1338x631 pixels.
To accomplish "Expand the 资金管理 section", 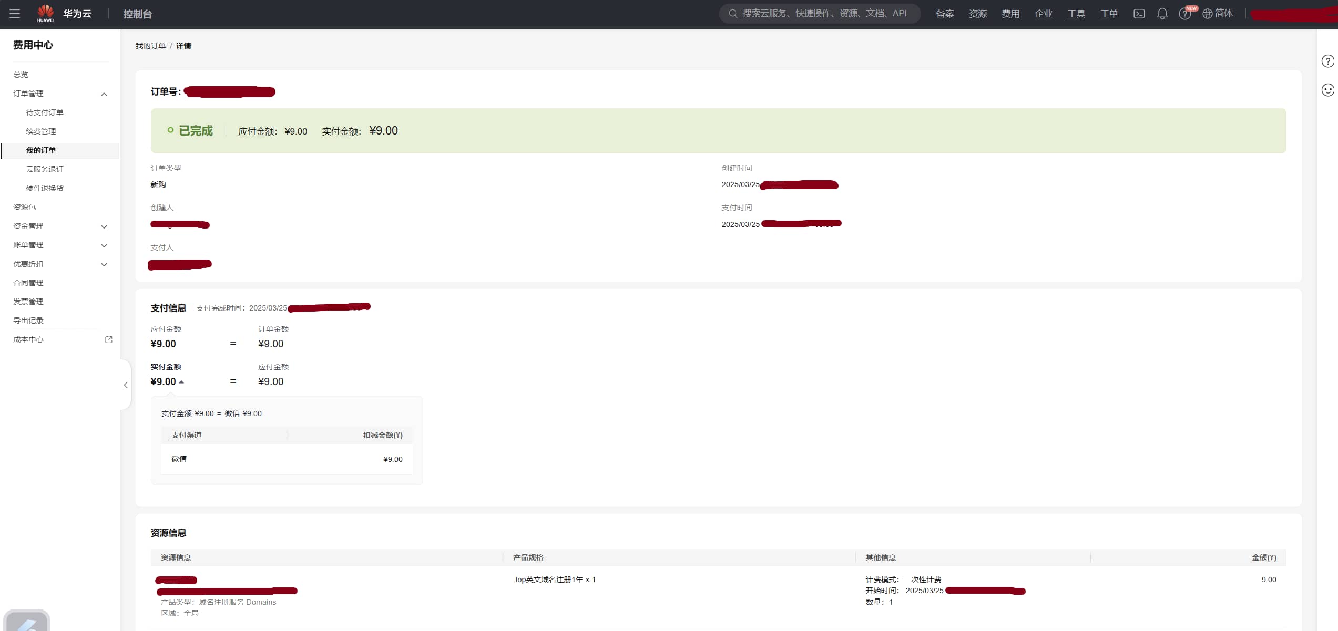I will (x=104, y=226).
